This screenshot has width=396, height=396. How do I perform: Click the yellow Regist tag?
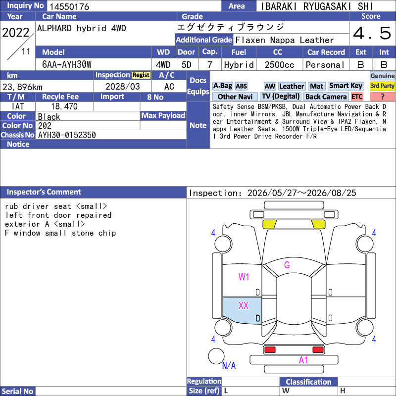point(141,75)
